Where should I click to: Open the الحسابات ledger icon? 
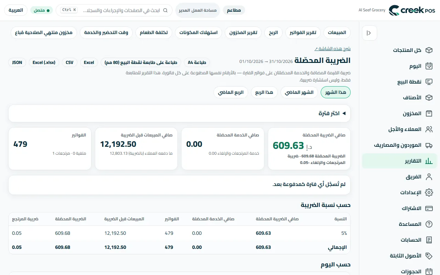[x=429, y=240]
